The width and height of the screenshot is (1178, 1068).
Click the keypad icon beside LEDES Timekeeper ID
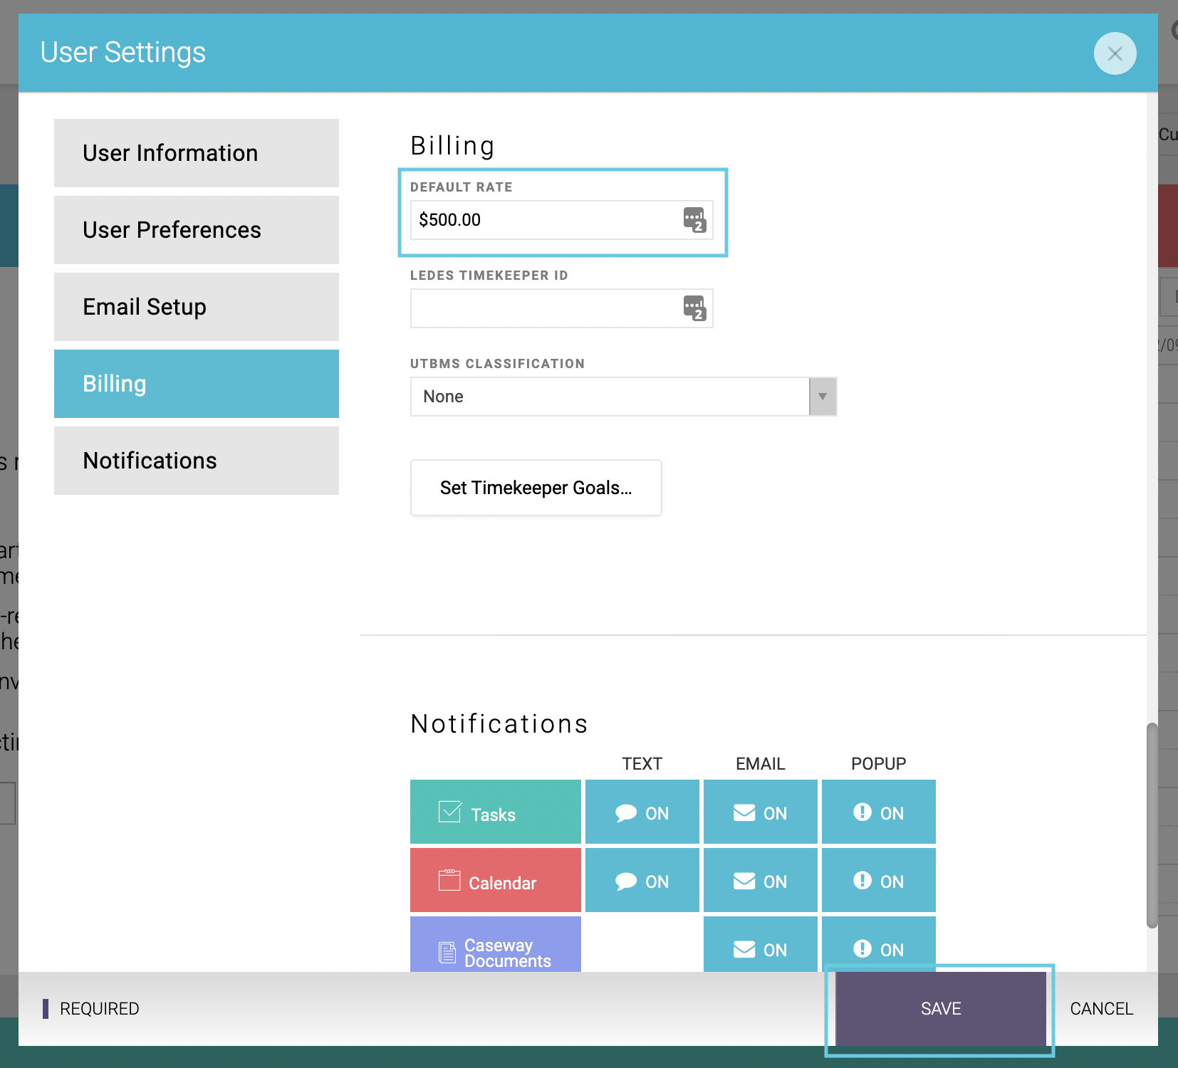pos(694,308)
